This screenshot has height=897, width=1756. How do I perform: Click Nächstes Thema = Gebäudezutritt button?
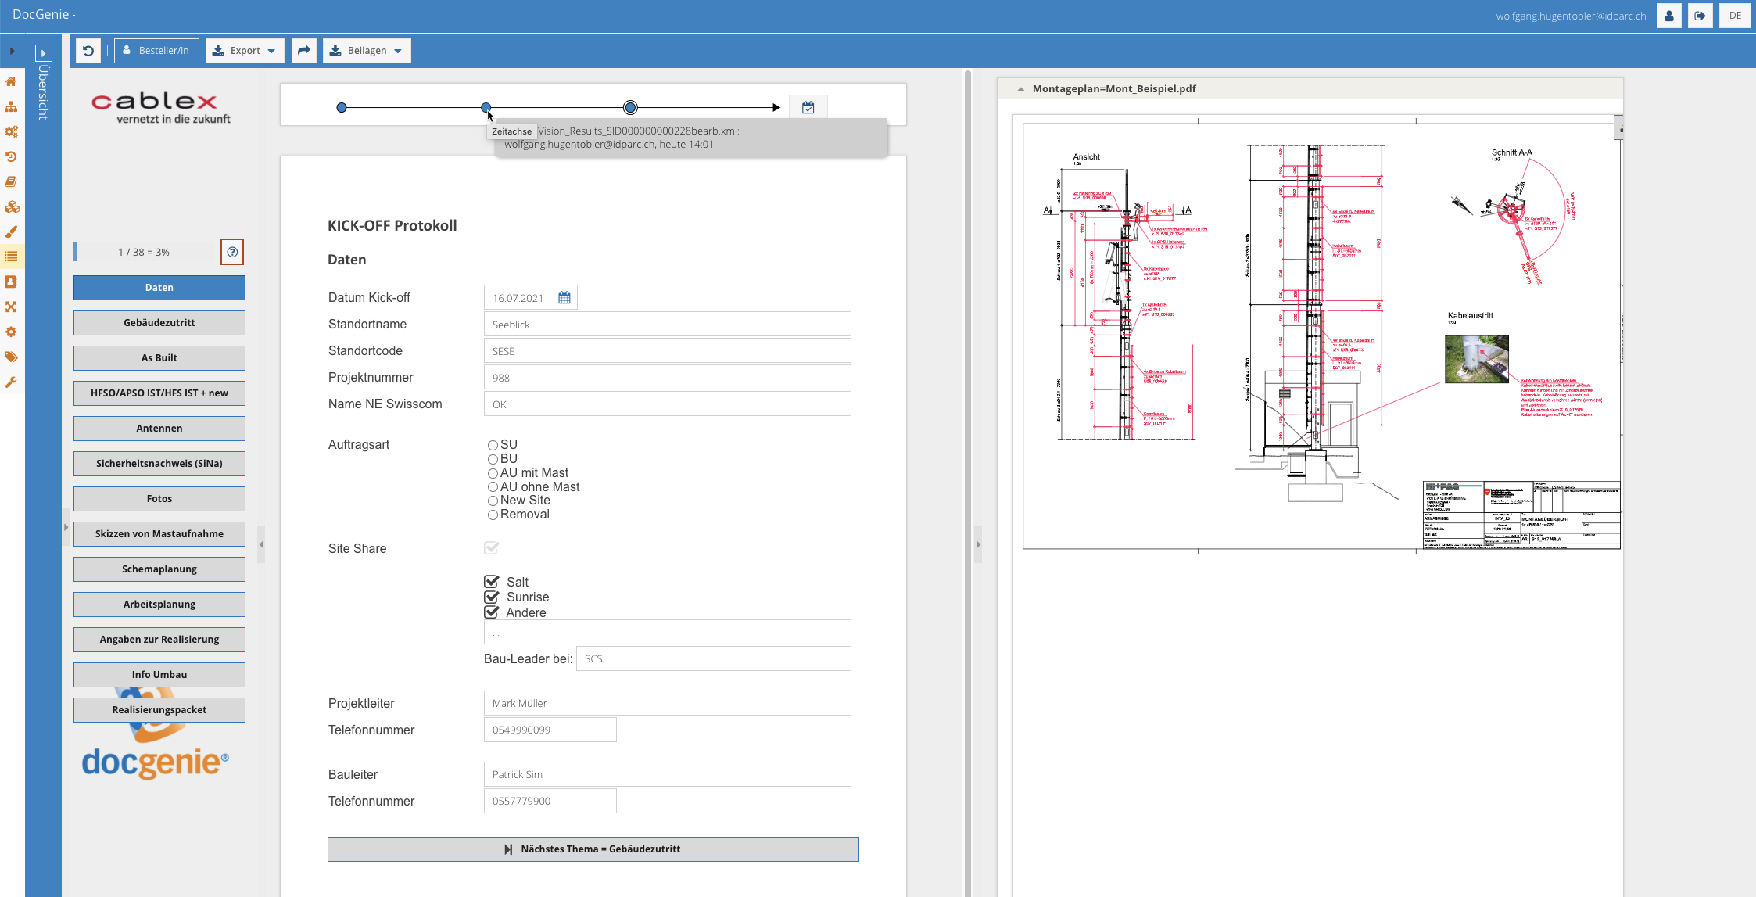(x=593, y=849)
